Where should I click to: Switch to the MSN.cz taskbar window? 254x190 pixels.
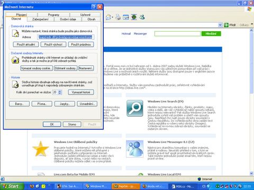coord(183,186)
